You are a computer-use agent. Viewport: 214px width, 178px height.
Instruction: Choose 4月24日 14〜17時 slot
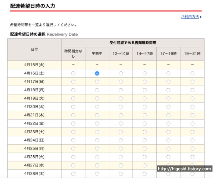[145, 140]
